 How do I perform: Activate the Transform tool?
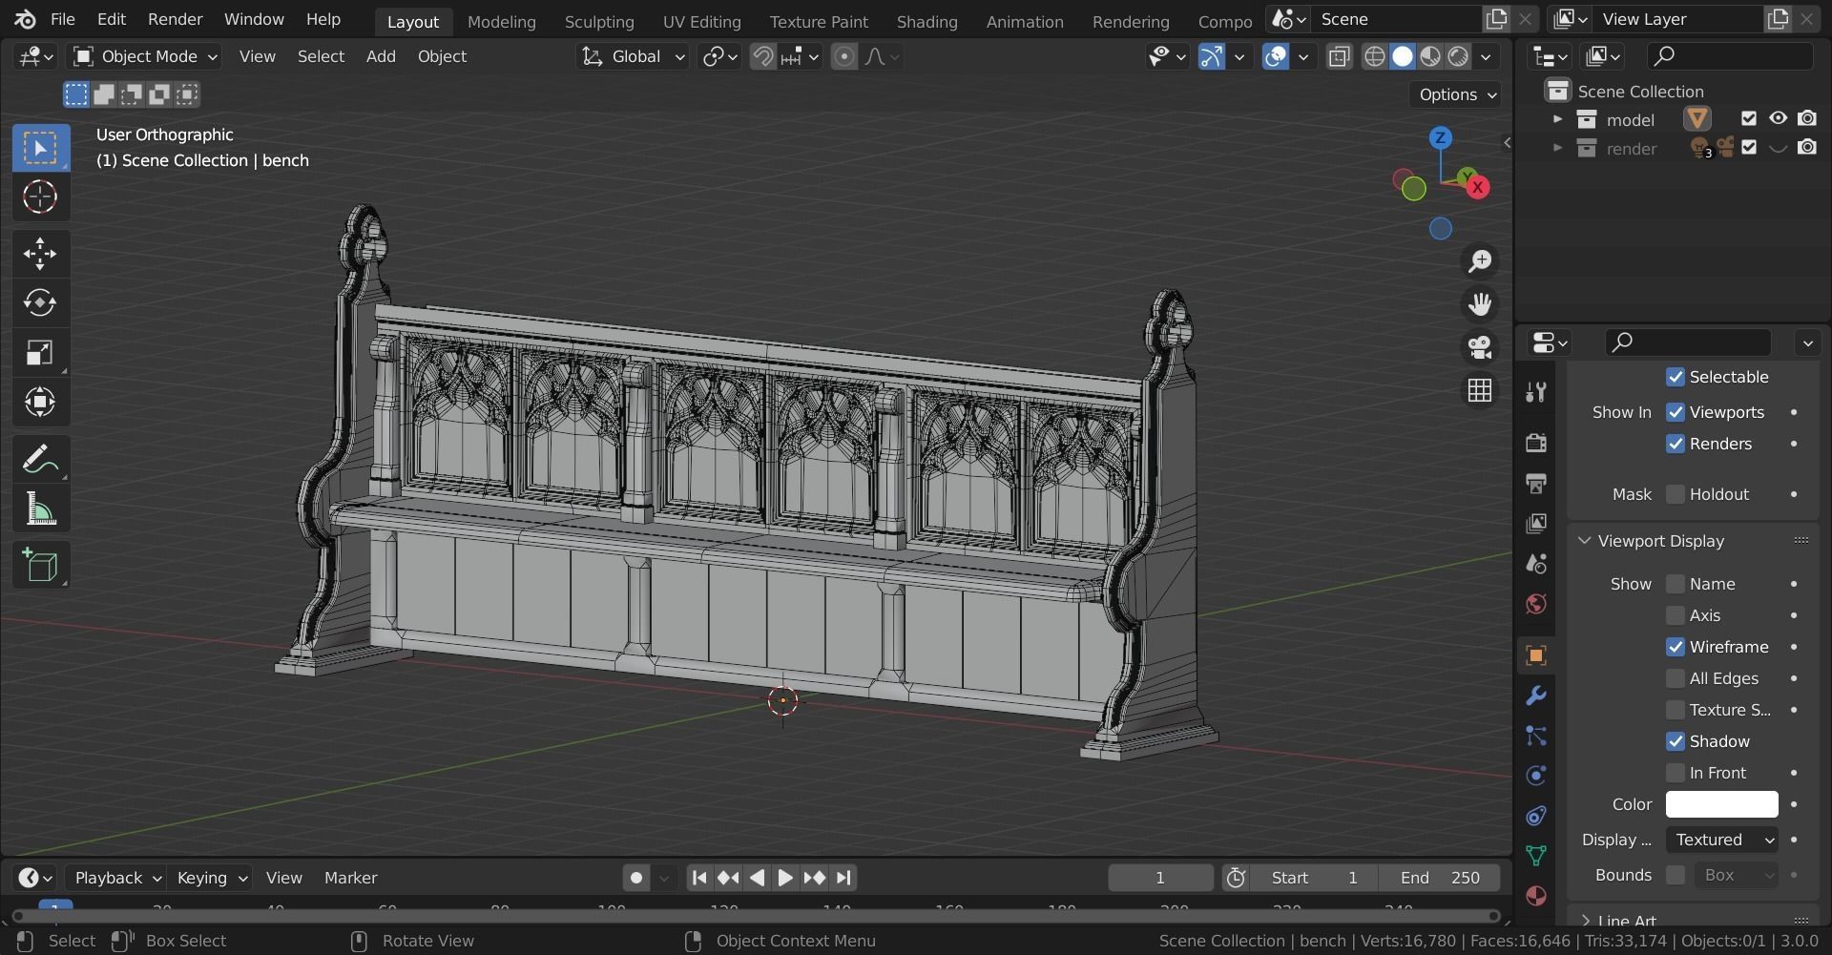click(40, 402)
